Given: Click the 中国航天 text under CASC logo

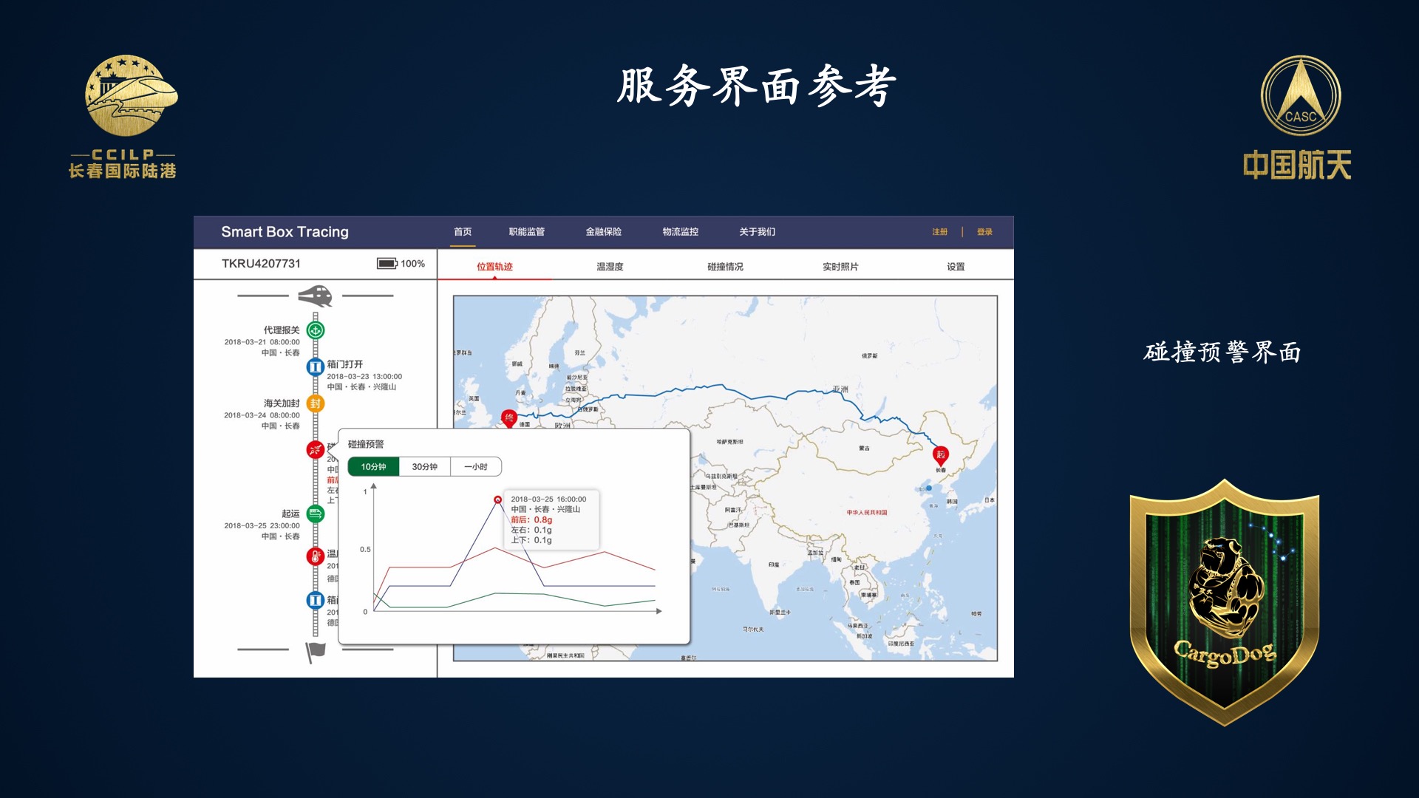Looking at the screenshot, I should pyautogui.click(x=1297, y=165).
